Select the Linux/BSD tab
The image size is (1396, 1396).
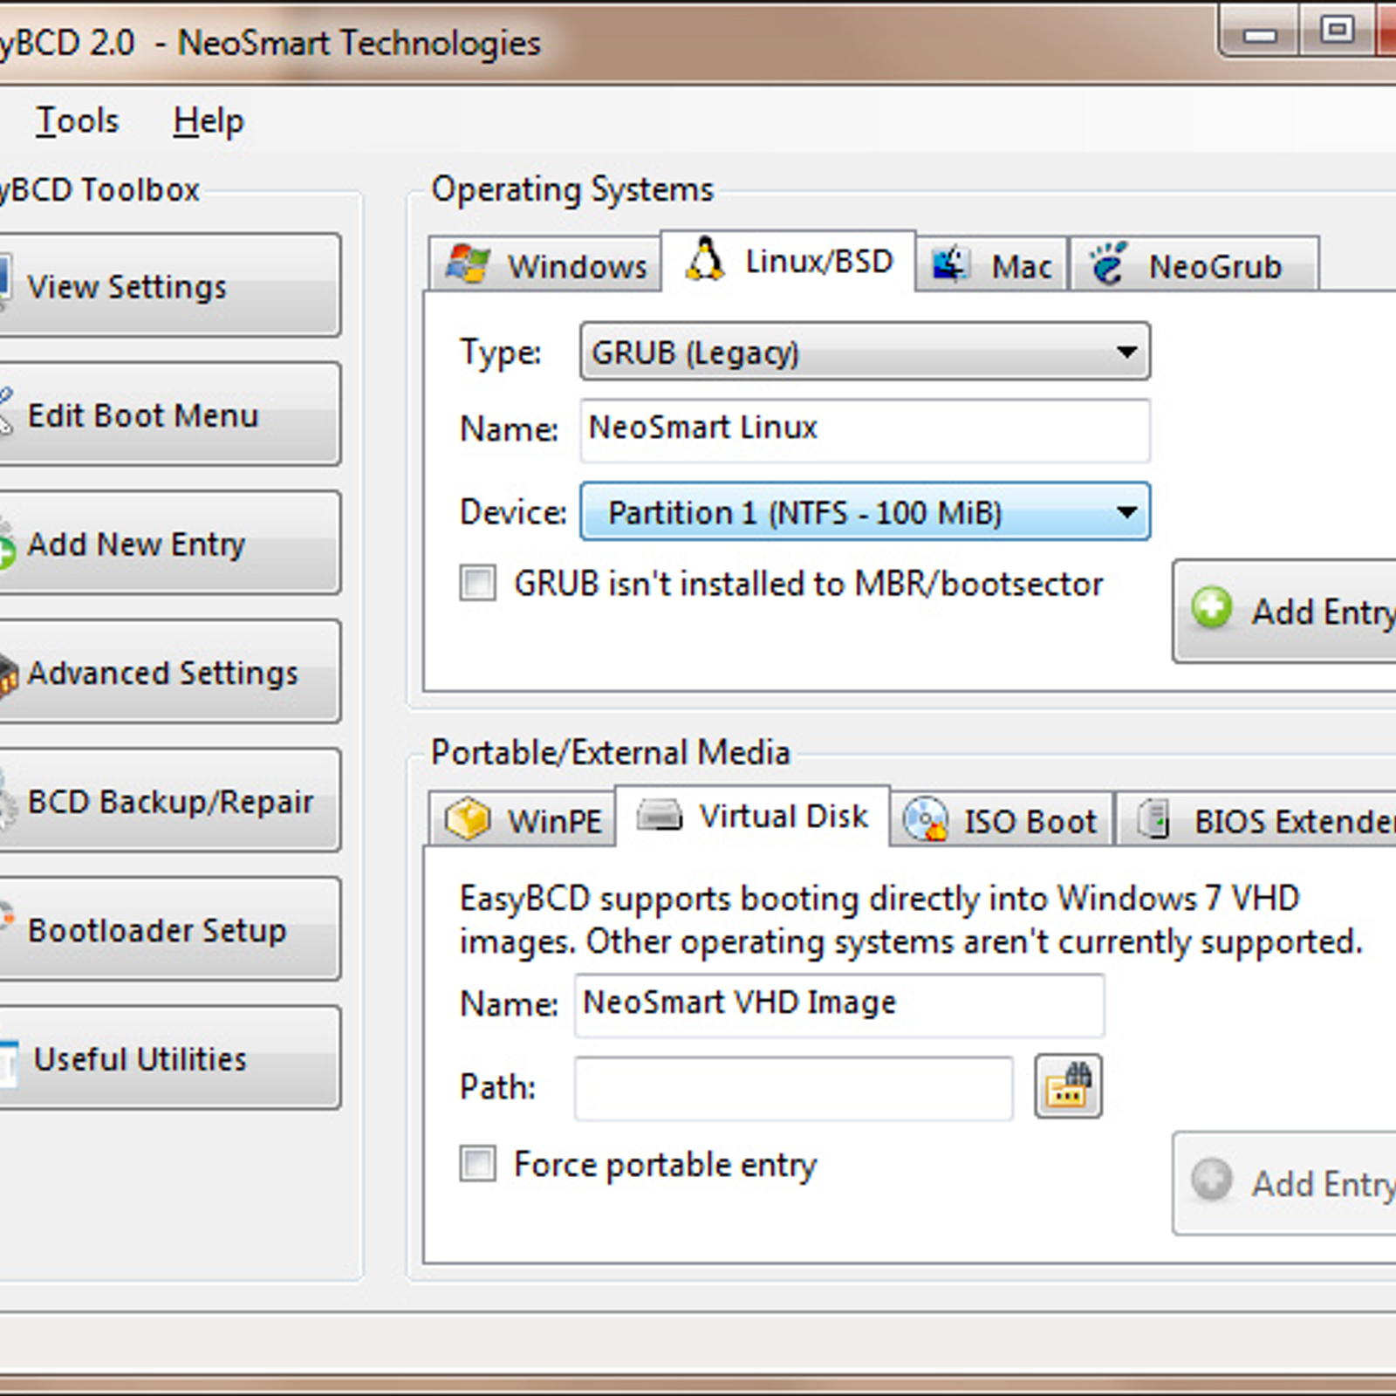tap(789, 261)
